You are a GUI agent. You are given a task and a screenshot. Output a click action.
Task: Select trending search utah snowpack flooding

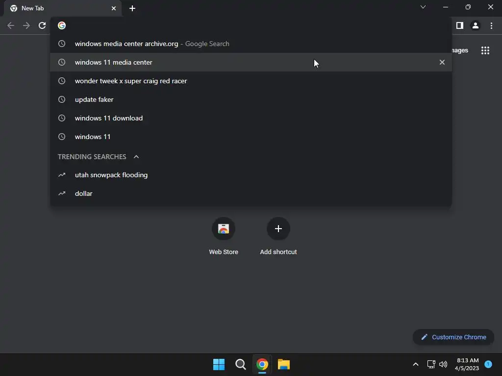click(x=251, y=175)
